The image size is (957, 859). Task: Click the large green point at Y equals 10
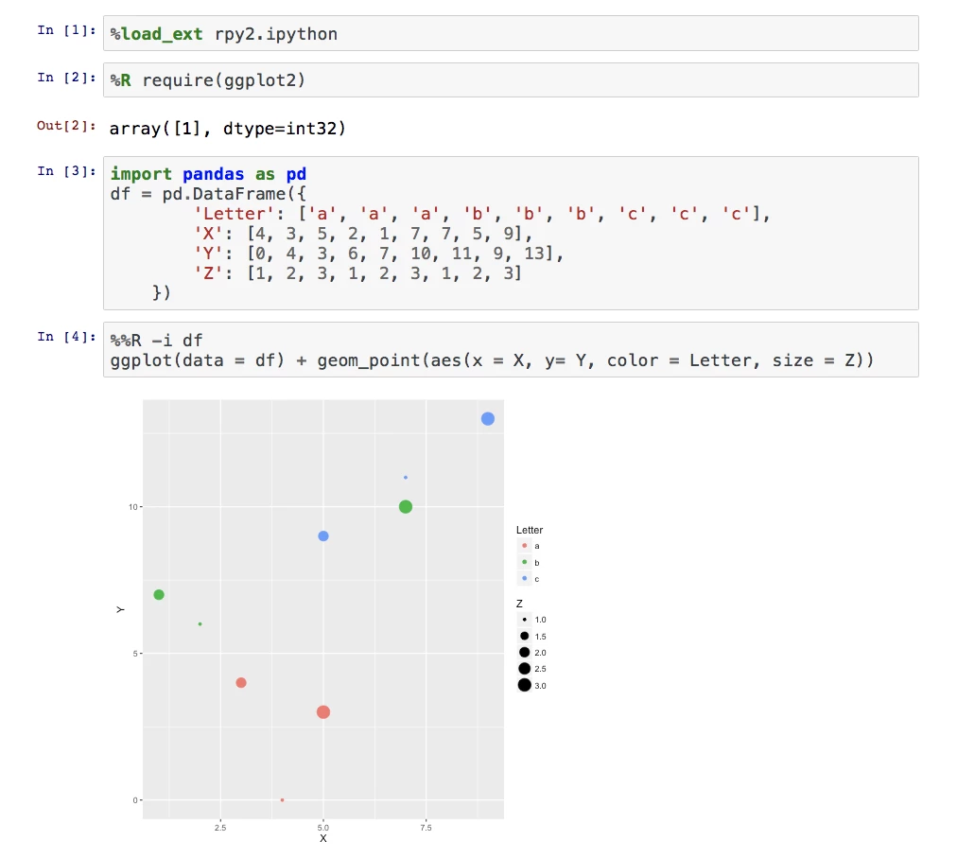(x=406, y=507)
